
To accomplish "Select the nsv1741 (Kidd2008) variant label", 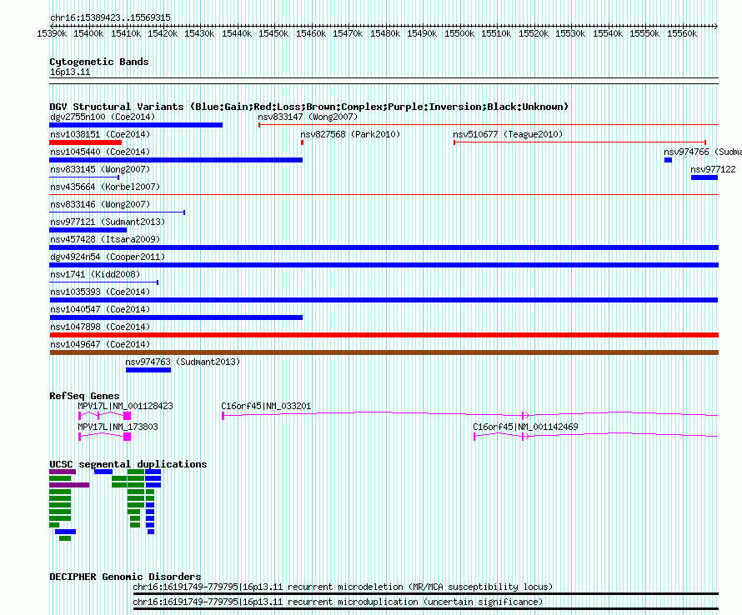I will coord(95,274).
